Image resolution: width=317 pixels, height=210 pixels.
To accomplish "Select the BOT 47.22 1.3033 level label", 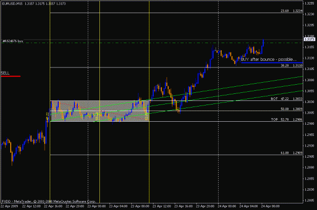I will tap(287, 98).
